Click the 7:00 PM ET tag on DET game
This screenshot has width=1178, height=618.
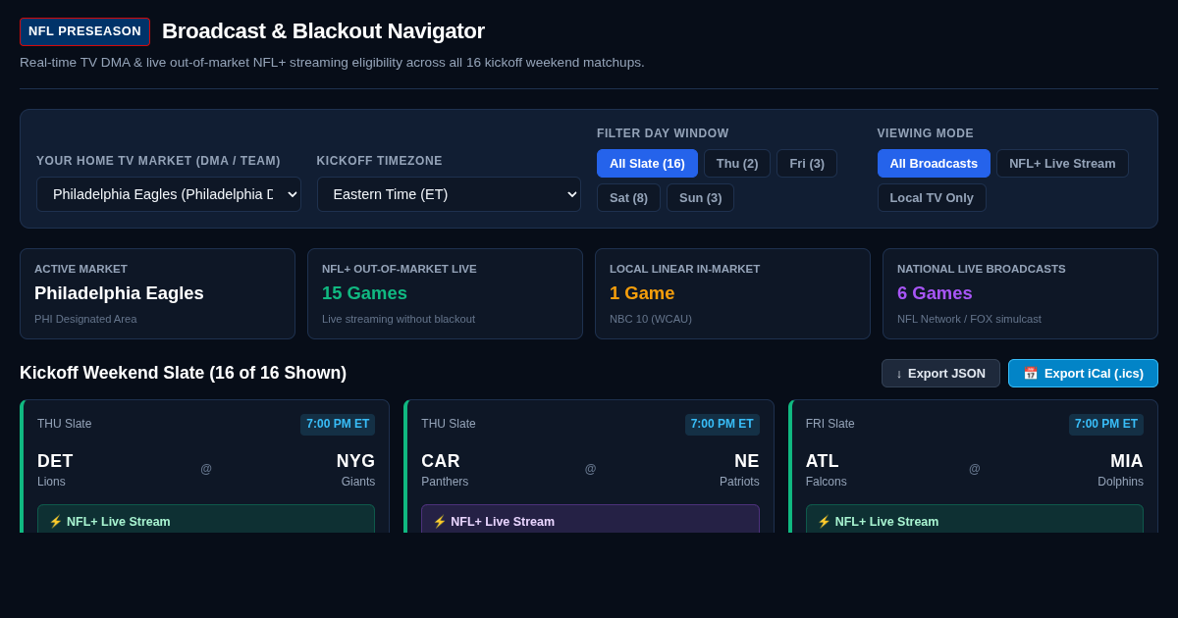338,424
